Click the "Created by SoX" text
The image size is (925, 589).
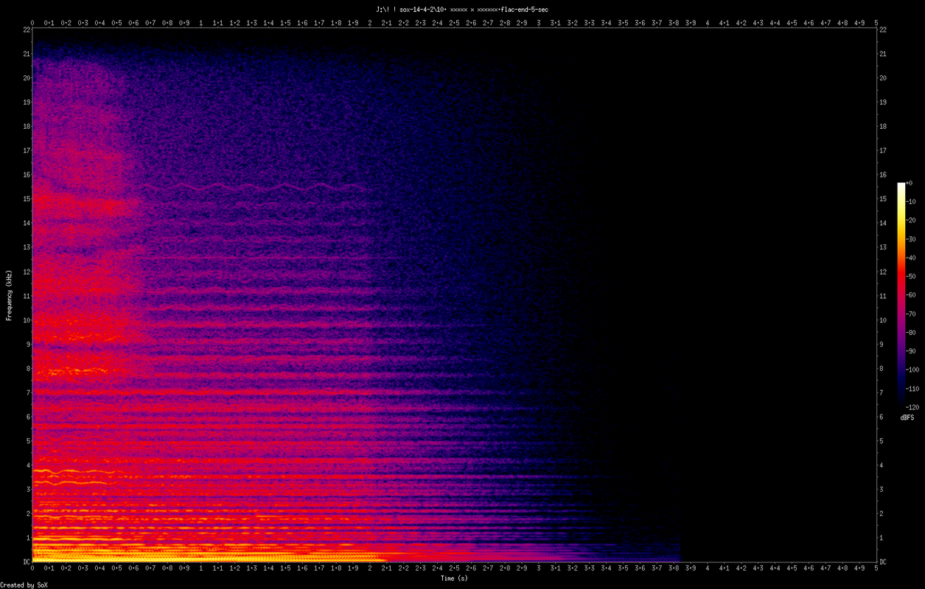coord(24,585)
